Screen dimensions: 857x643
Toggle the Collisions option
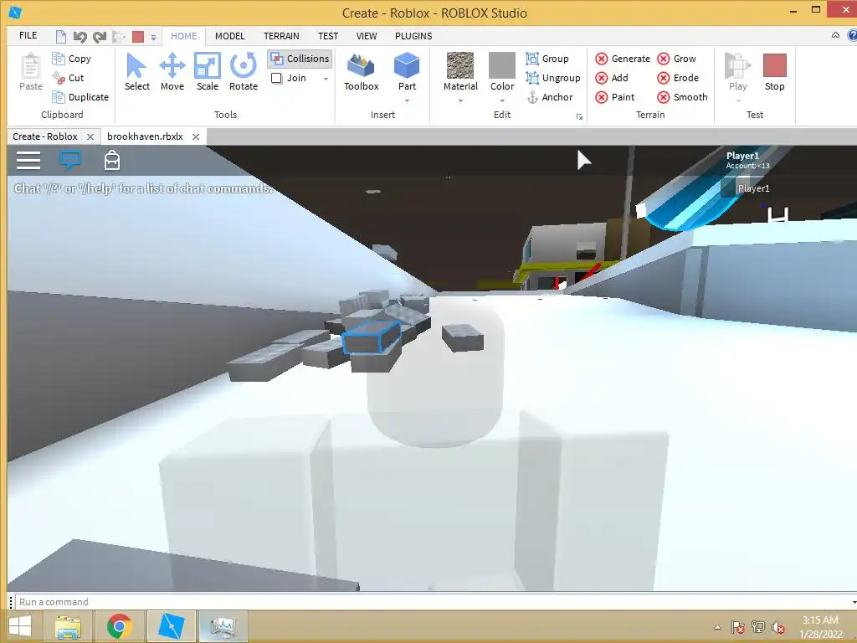300,59
